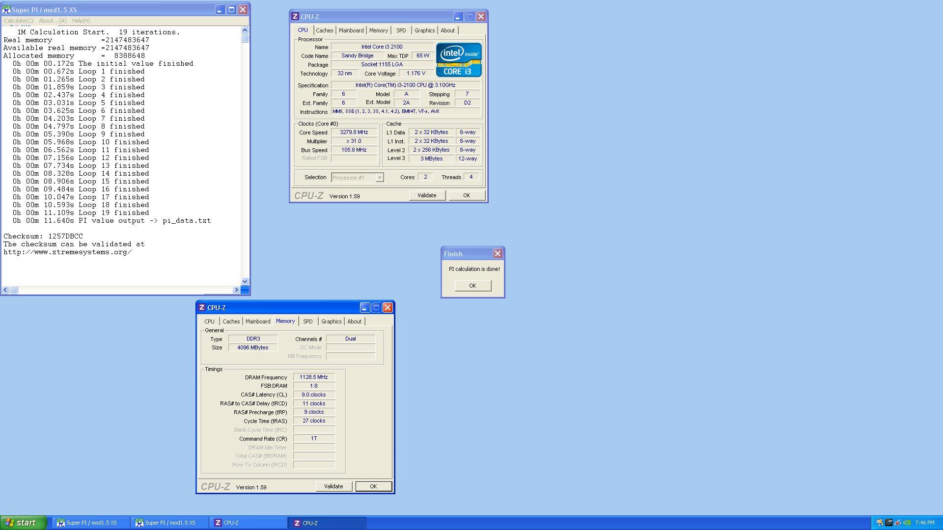This screenshot has width=943, height=530.
Task: Click Validate in the upper CPU-Z window
Action: click(x=427, y=195)
